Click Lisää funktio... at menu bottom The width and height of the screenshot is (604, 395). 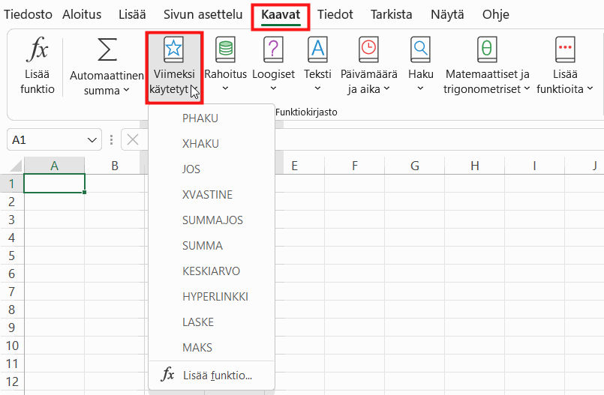click(x=212, y=375)
